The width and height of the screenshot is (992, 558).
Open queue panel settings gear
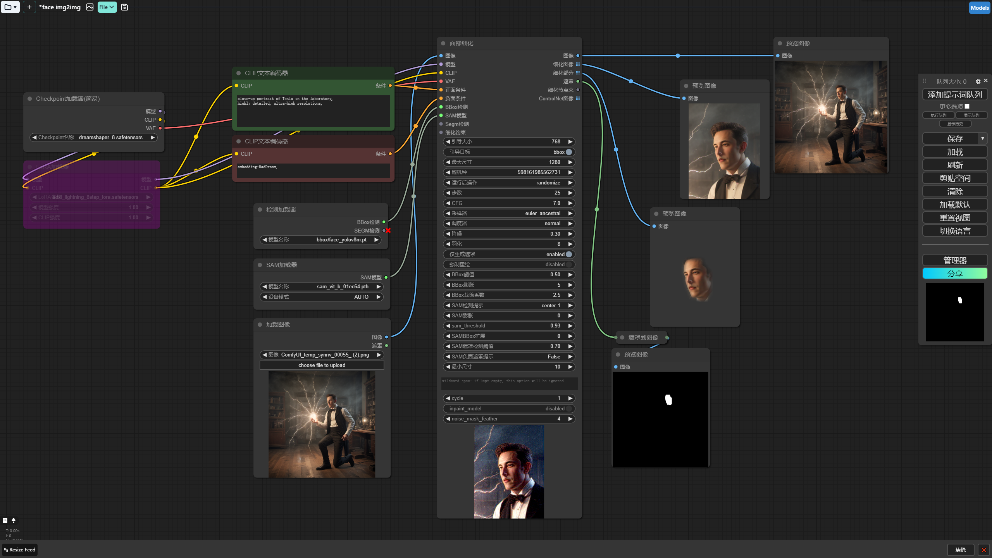pyautogui.click(x=978, y=81)
